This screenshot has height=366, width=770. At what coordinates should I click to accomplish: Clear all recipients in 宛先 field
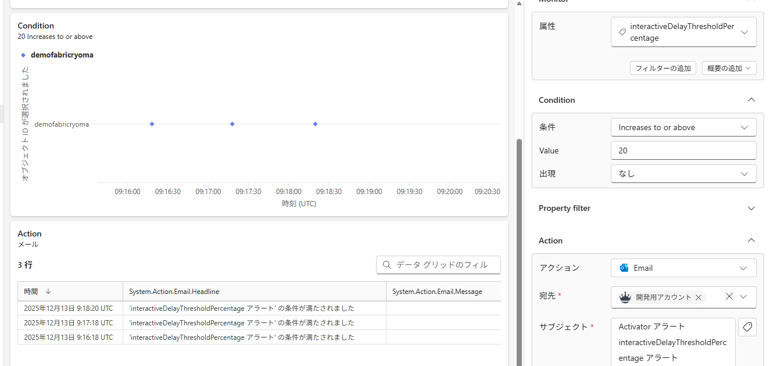(729, 296)
